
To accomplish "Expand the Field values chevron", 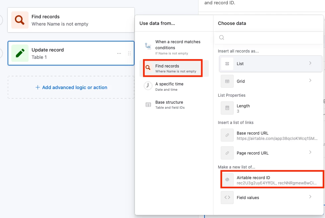I will (x=310, y=197).
